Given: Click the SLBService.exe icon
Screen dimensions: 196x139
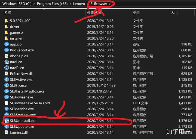Looking at the screenshot, I should pyautogui.click(x=7, y=109).
